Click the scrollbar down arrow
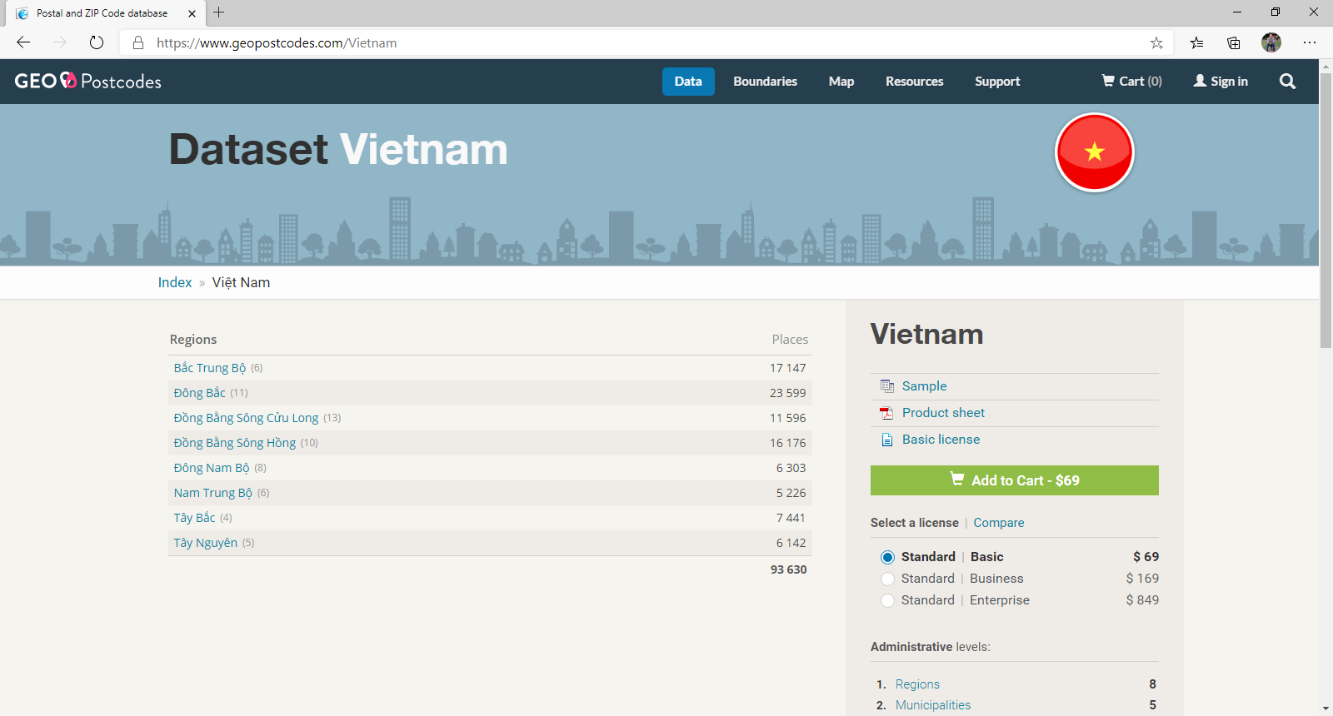Viewport: 1333px width, 716px height. click(1326, 709)
